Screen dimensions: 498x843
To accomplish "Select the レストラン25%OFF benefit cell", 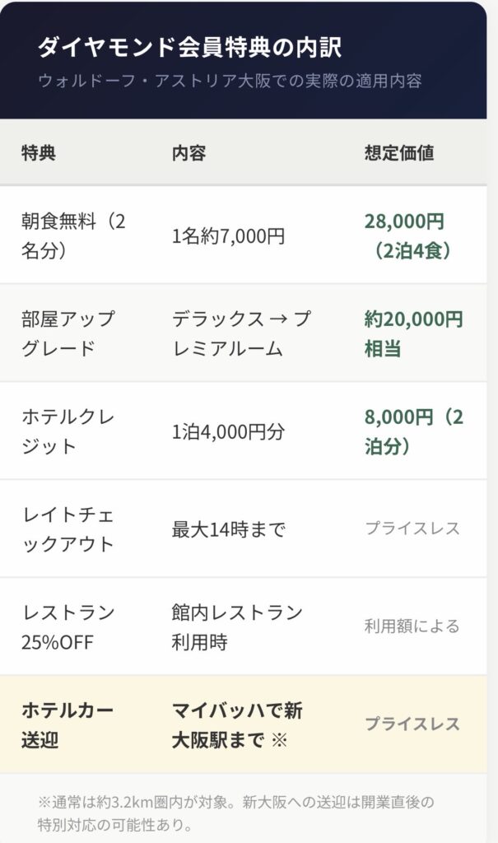I will [68, 626].
